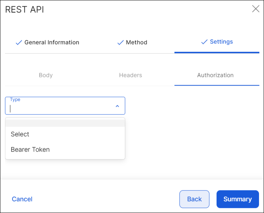Collapse the Type dropdown using its chevron
This screenshot has height=213, width=264.
tap(117, 106)
